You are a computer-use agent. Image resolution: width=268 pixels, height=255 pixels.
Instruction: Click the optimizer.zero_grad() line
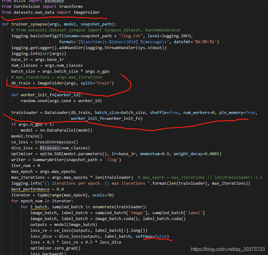click(55, 248)
